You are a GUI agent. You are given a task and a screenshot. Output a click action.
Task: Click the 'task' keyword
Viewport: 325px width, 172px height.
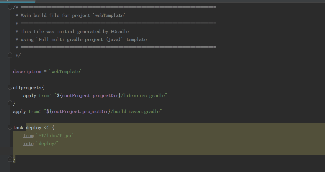(x=18, y=127)
